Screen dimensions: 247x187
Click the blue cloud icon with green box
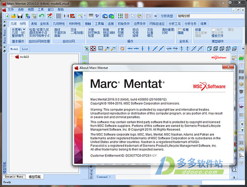pyautogui.click(x=111, y=16)
